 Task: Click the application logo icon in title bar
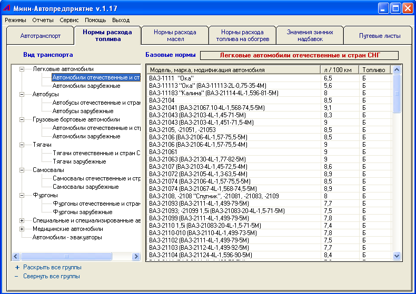click(x=6, y=8)
